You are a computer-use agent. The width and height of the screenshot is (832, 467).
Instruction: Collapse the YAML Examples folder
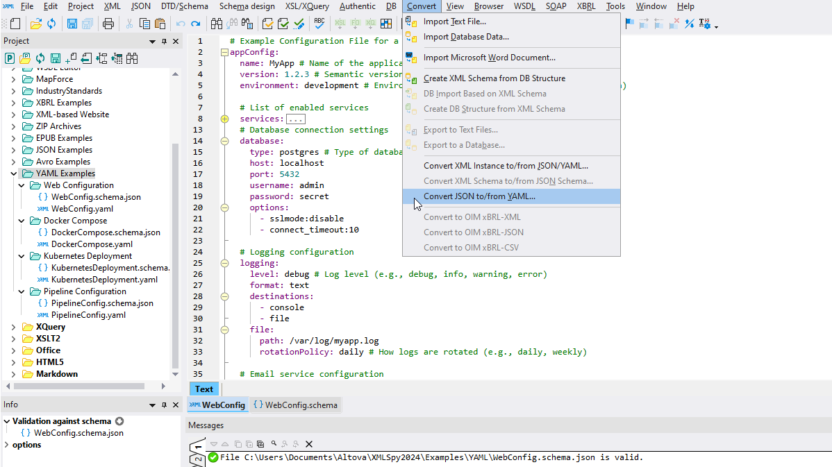point(13,173)
